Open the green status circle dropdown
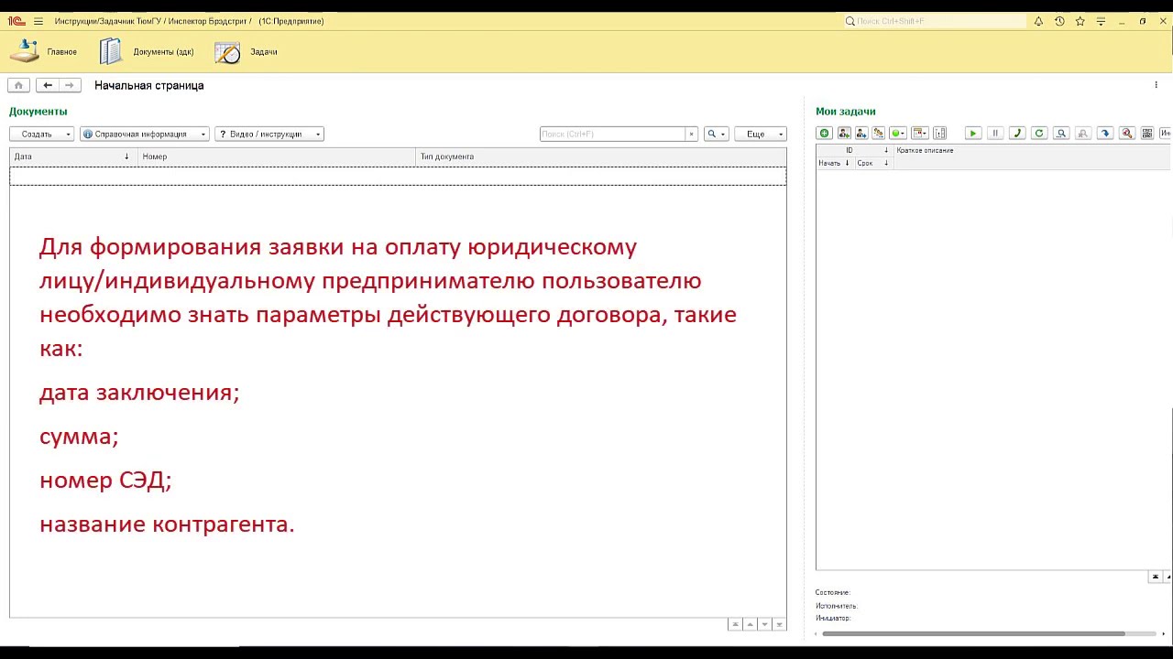This screenshot has width=1173, height=659. coord(898,134)
